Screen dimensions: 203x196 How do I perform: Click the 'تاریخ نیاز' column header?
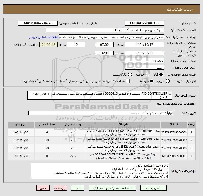coord(21,124)
